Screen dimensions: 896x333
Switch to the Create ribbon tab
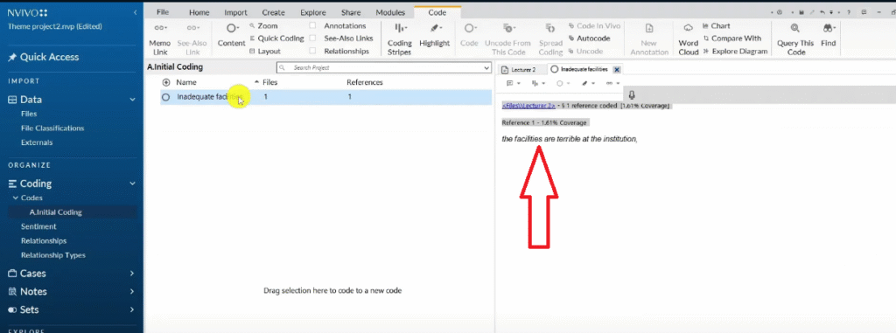(273, 12)
